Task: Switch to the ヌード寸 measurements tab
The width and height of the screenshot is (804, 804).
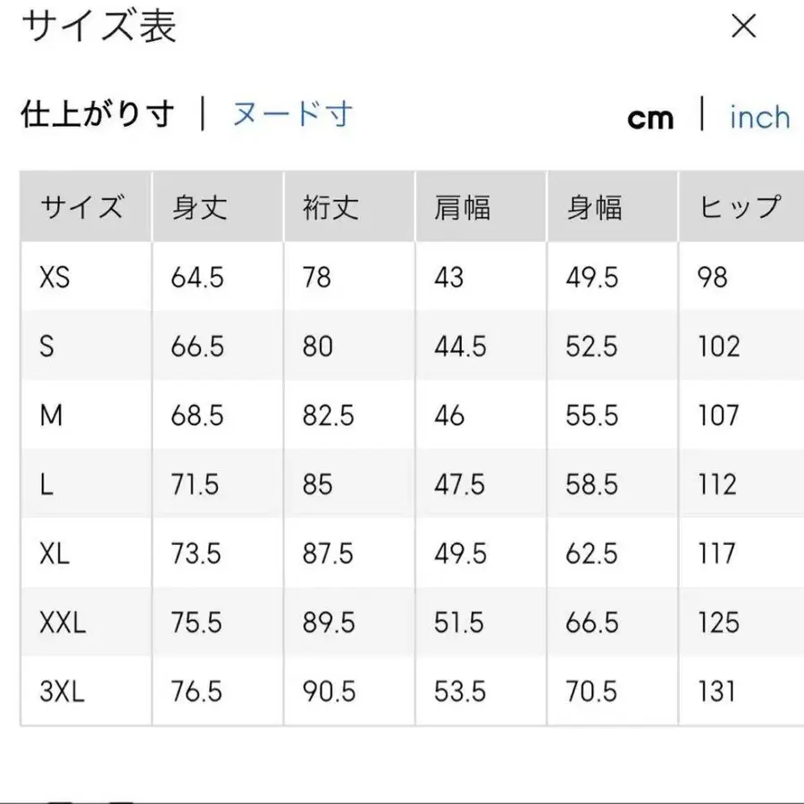Action: coord(289,114)
